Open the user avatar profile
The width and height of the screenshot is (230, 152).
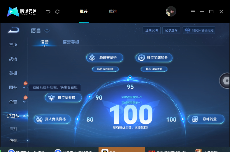click(x=171, y=11)
